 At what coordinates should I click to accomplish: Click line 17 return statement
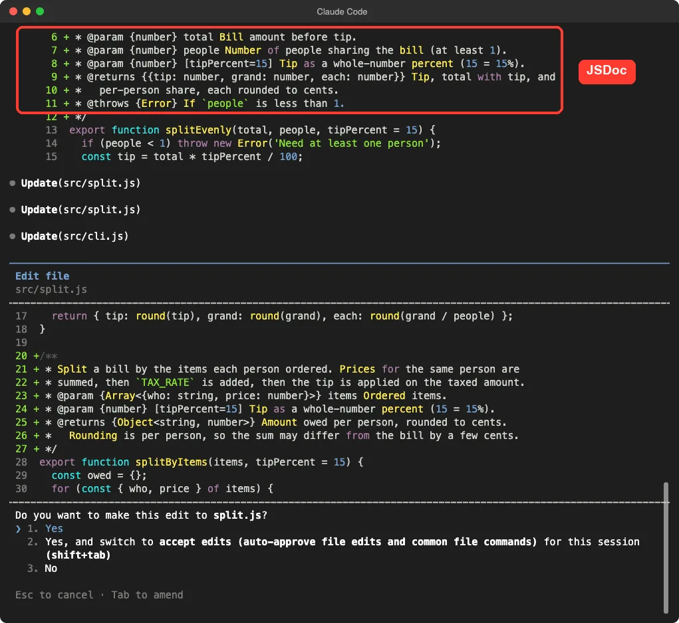tap(282, 315)
